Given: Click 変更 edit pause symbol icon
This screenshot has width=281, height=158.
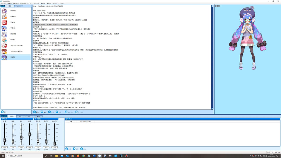Looking at the screenshot, I should 74,149.
